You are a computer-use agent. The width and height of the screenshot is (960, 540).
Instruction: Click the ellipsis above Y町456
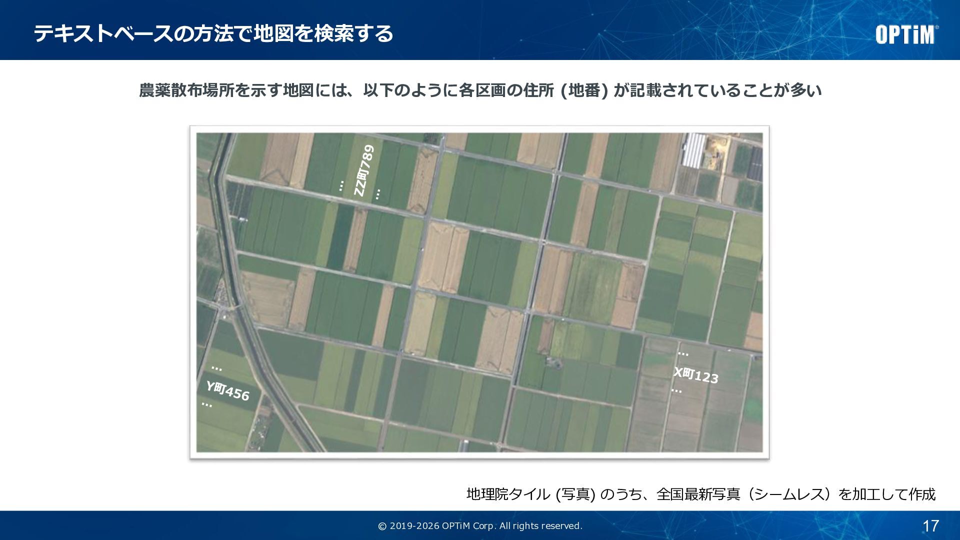click(x=216, y=367)
